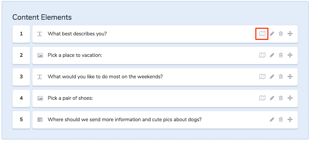This screenshot has width=311, height=141.
Task: Trash the weekends question element
Action: (281, 77)
